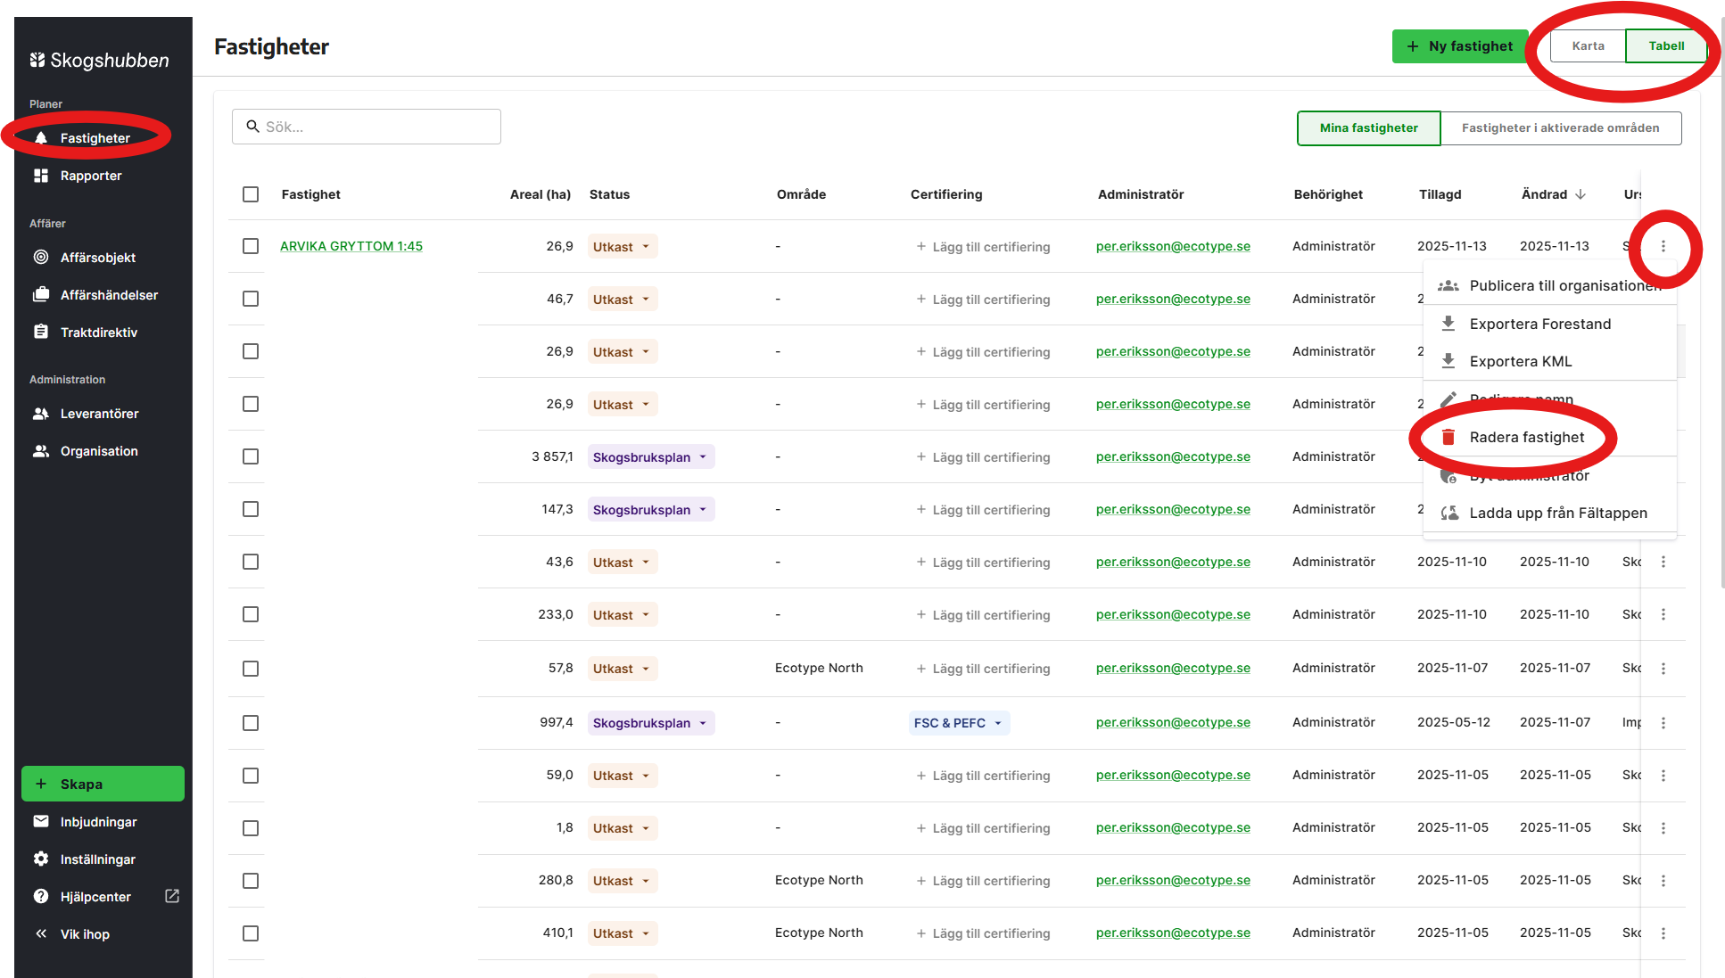Check the ARVIKA GRYTTOM 1:45 row checkbox
This screenshot has width=1725, height=978.
coord(251,246)
